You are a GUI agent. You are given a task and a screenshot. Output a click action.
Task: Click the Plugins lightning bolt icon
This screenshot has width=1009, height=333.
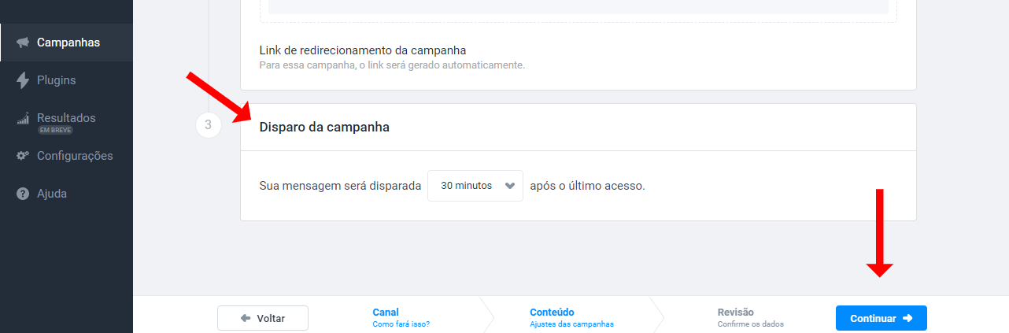(x=23, y=80)
